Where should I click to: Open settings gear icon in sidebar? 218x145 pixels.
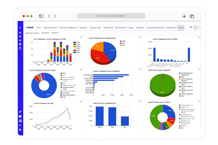tap(20, 130)
